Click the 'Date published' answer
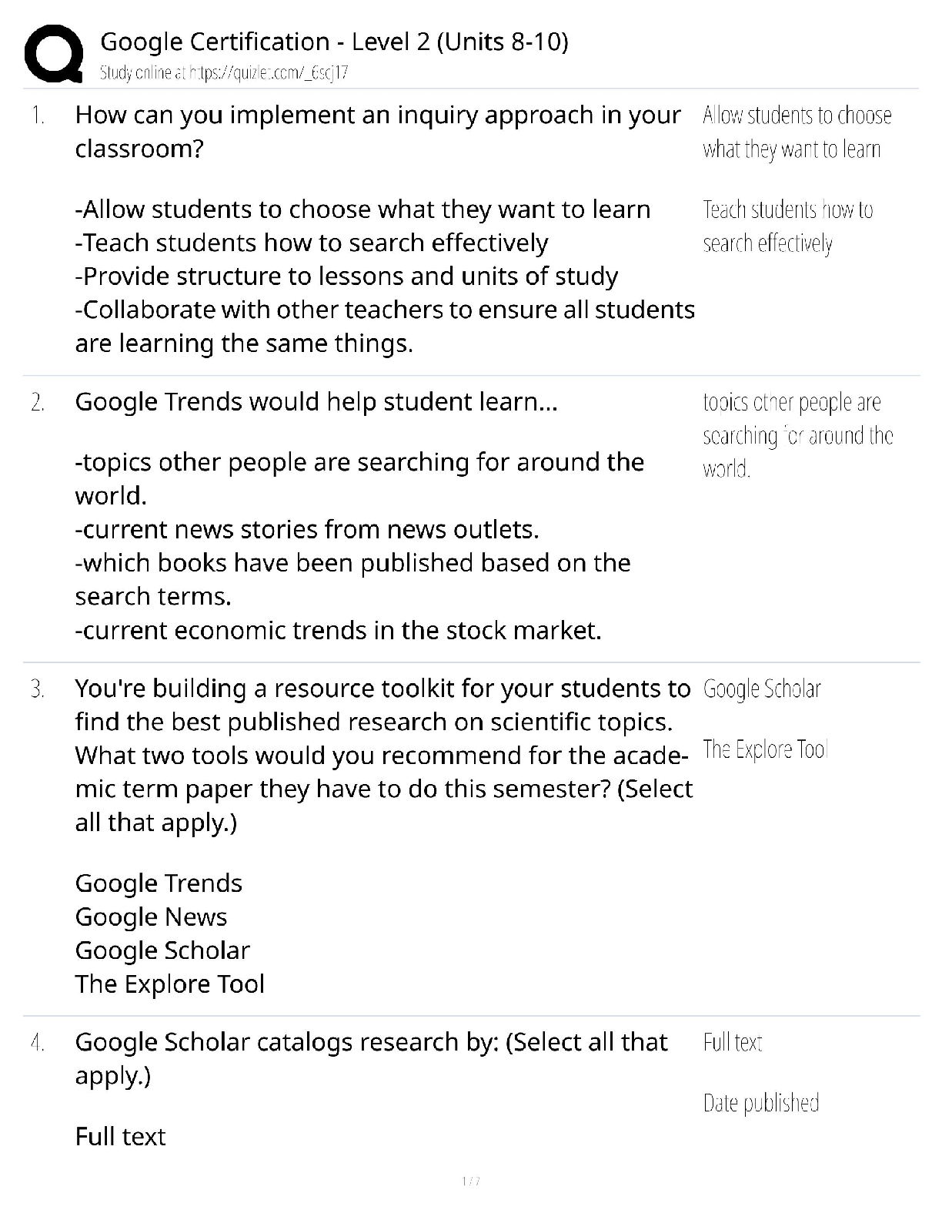942x1220 pixels. (760, 1104)
